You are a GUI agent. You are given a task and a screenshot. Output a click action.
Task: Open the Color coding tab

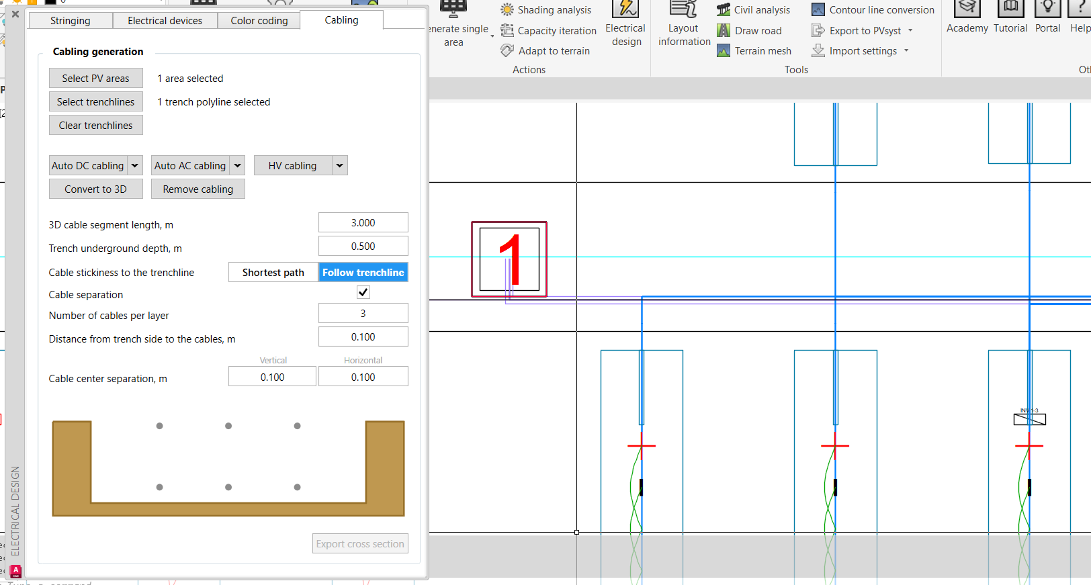259,21
